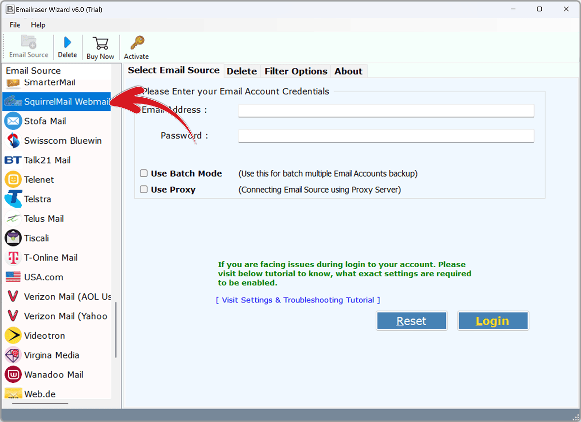Pick the Virgina Media icon
The width and height of the screenshot is (581, 422).
pos(13,355)
